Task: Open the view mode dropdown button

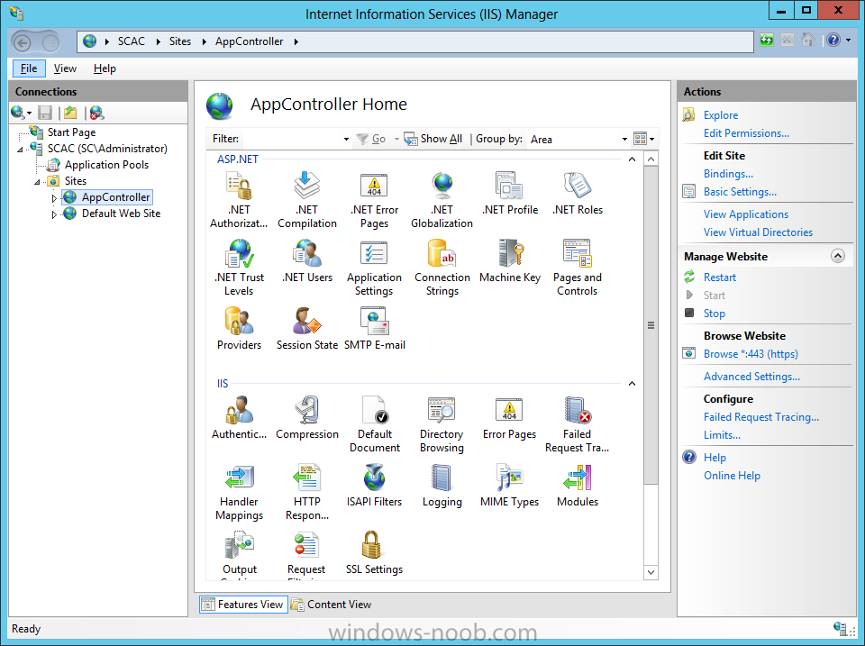Action: pyautogui.click(x=643, y=139)
